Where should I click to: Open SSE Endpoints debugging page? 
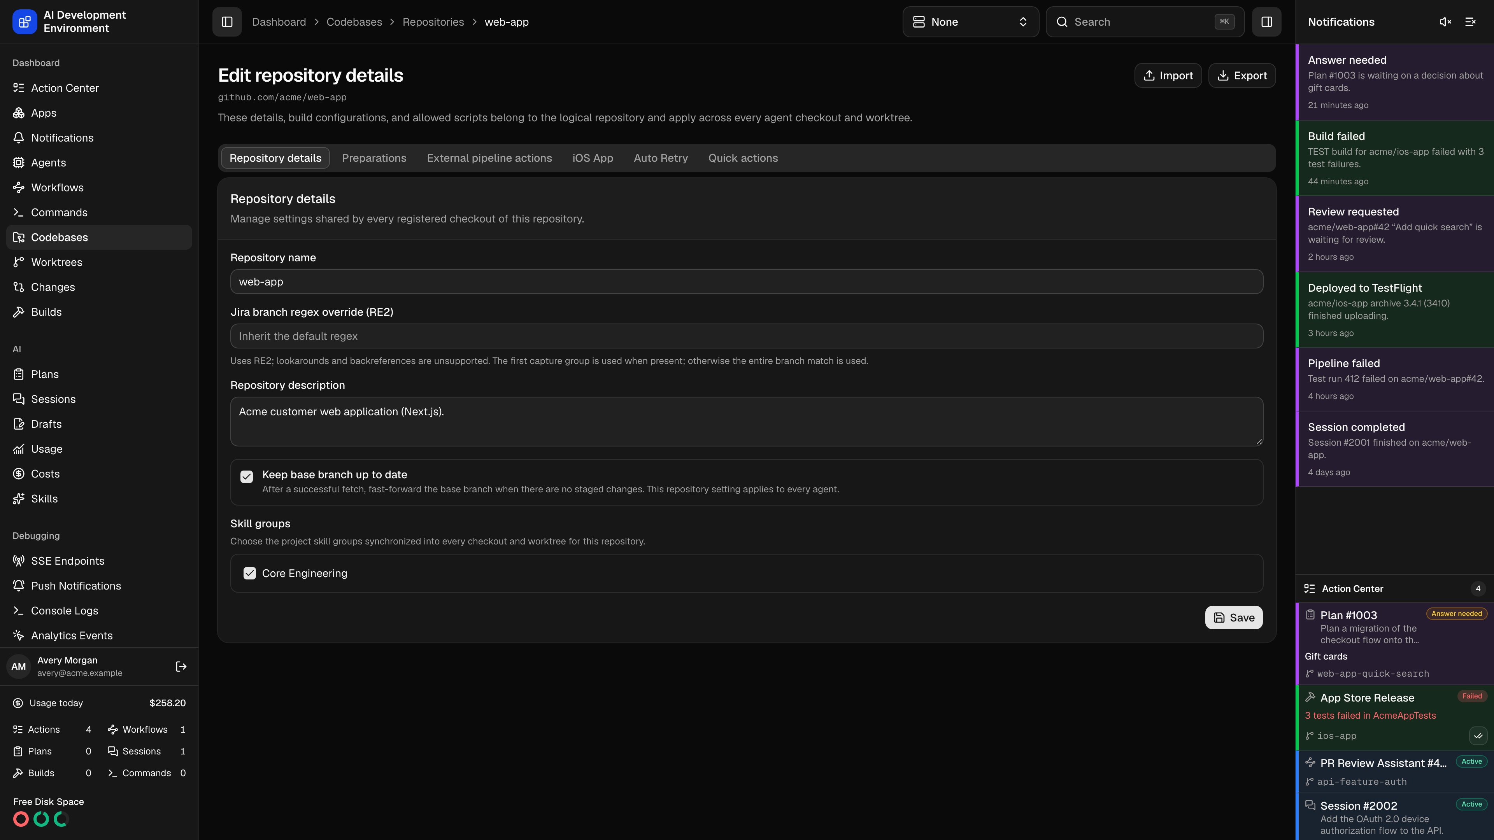pyautogui.click(x=99, y=560)
